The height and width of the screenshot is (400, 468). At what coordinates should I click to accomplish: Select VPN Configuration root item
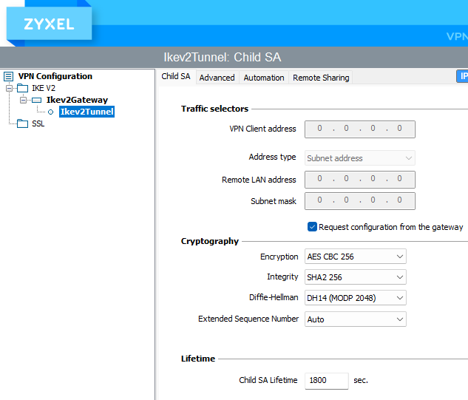click(55, 76)
